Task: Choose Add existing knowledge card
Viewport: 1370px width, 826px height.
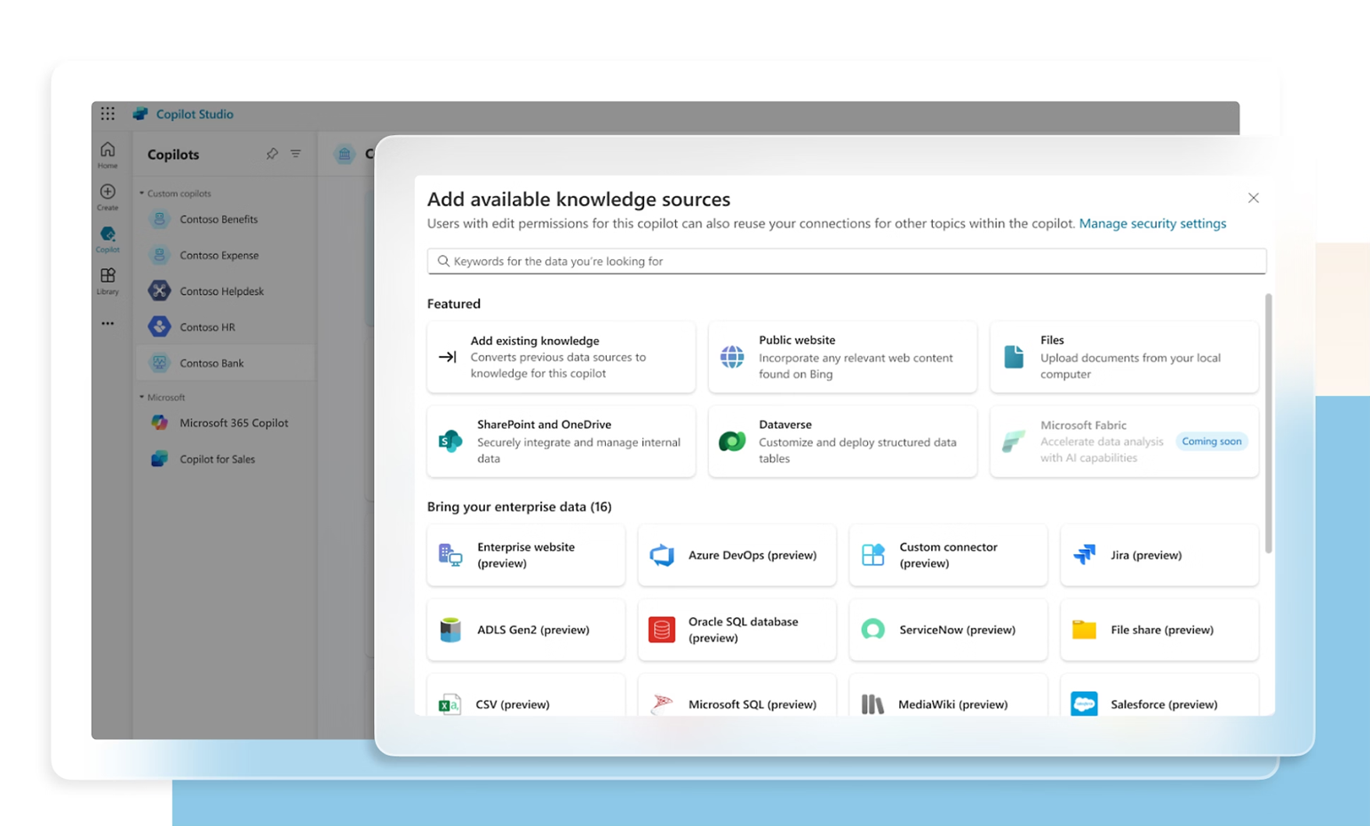Action: [x=562, y=357]
